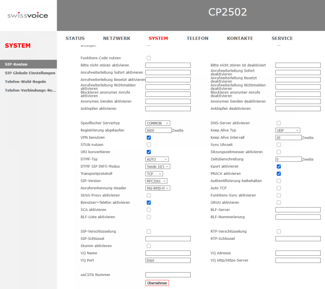Open Transportprotokoll TCP dropdown
Screen dimensions: 325x289
pos(154,174)
